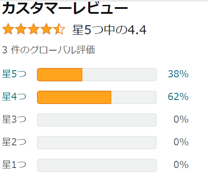Click the third orange rating star
Viewport: 208px width, 184px height.
coord(34,29)
